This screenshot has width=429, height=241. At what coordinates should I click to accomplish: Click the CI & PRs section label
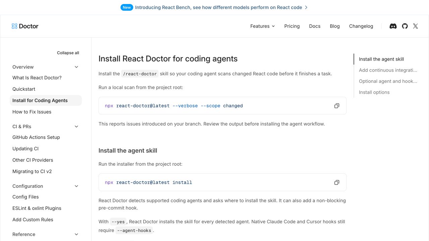pos(22,127)
